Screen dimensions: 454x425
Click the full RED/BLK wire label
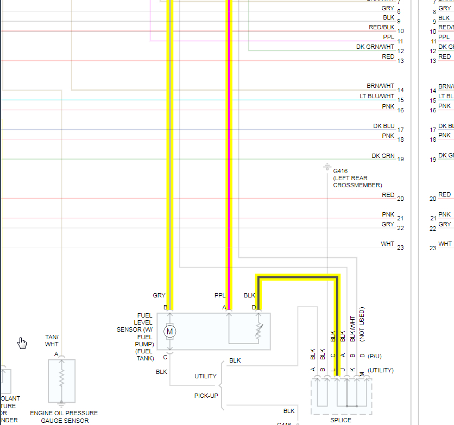[381, 27]
